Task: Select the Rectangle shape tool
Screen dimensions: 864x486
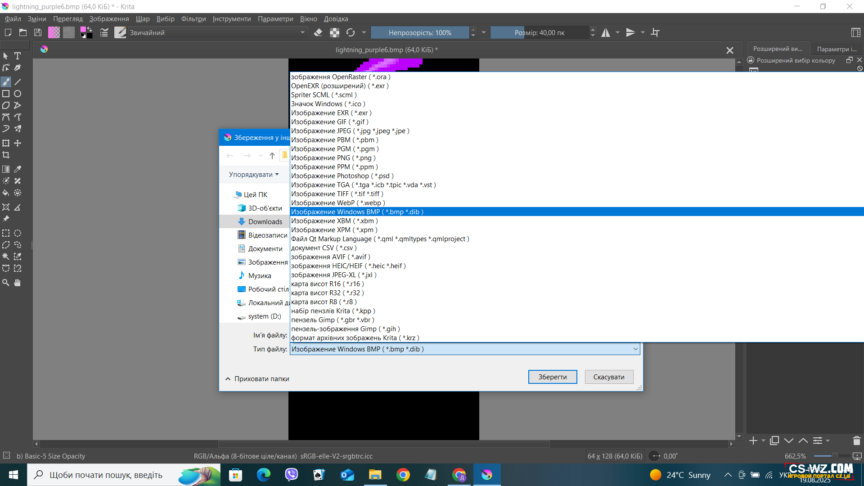Action: pos(6,94)
